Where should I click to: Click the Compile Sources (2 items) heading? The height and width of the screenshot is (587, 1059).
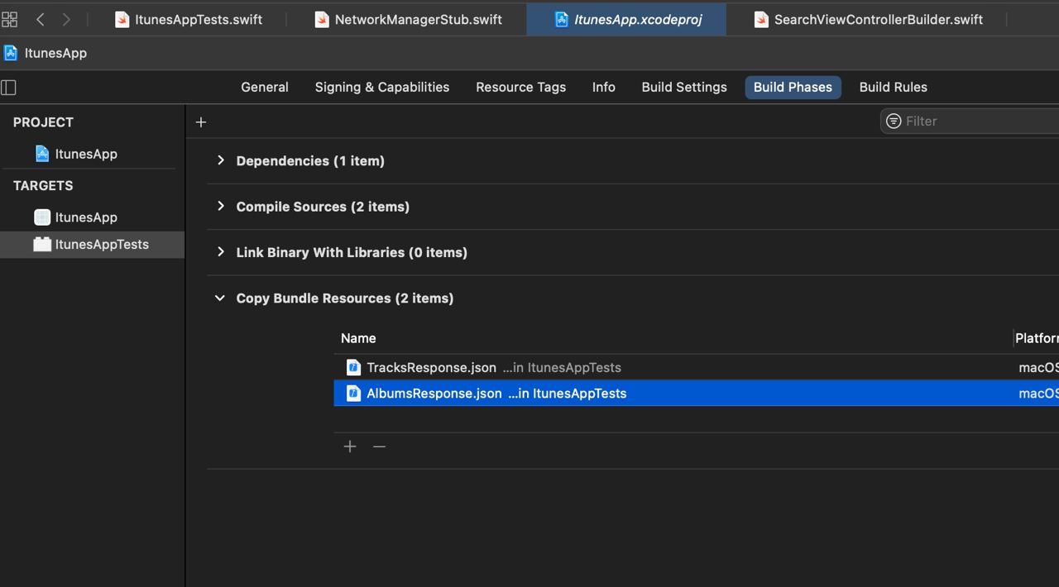pyautogui.click(x=323, y=206)
